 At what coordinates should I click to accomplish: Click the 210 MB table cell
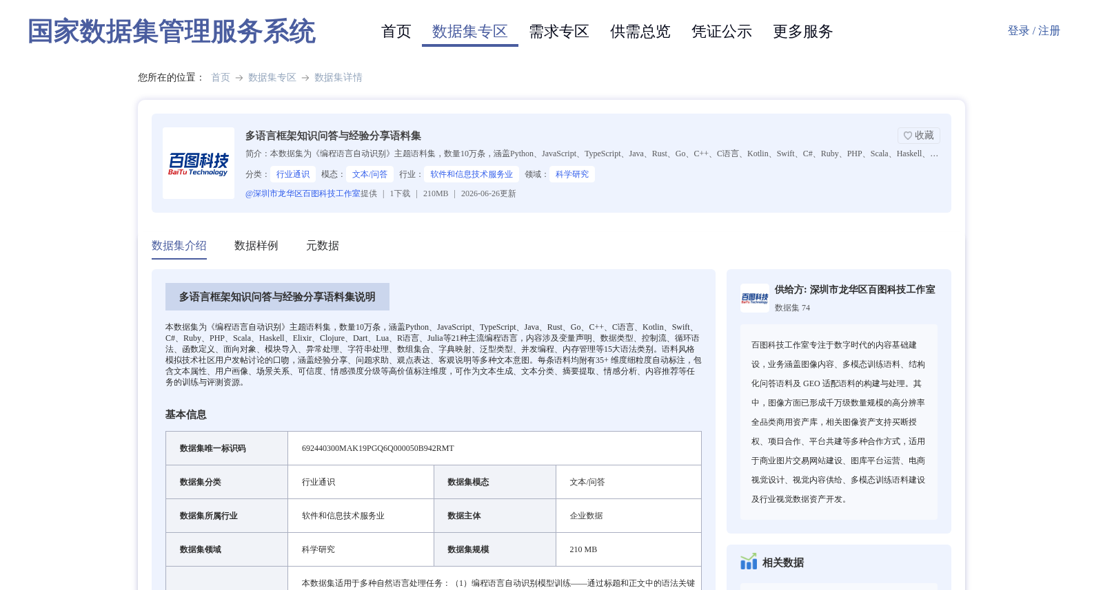[x=583, y=549]
